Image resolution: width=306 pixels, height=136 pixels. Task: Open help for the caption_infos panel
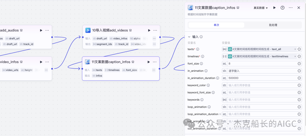[x=282, y=8]
